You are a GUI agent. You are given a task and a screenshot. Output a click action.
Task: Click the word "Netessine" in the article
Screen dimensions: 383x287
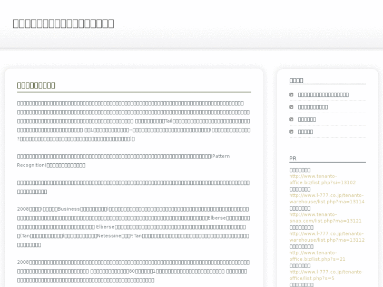coord(109,236)
